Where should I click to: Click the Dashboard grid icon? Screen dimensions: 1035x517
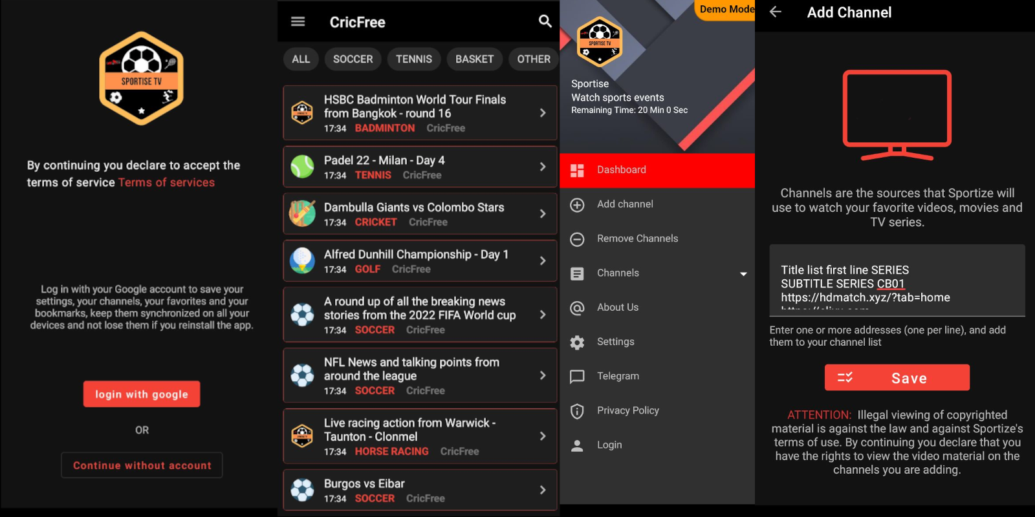coord(577,170)
